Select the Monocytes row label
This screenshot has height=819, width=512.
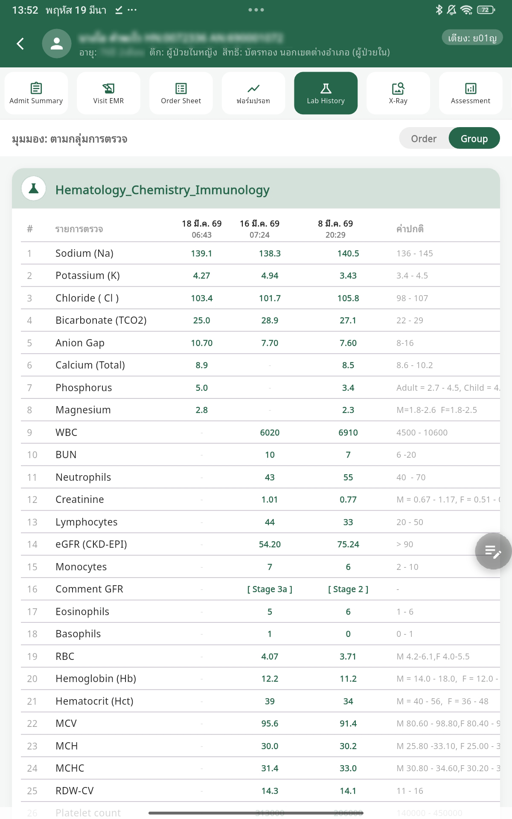(81, 567)
